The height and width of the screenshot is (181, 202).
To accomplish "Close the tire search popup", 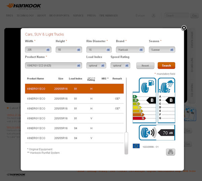I will point(184,28).
